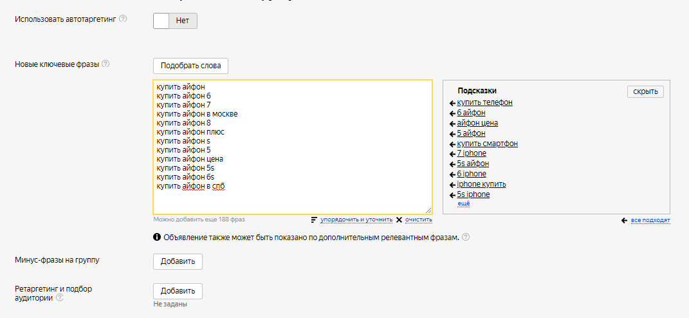Click the '5s айфон' suggestion link
Viewport: 689px width, 318px height.
tap(472, 164)
